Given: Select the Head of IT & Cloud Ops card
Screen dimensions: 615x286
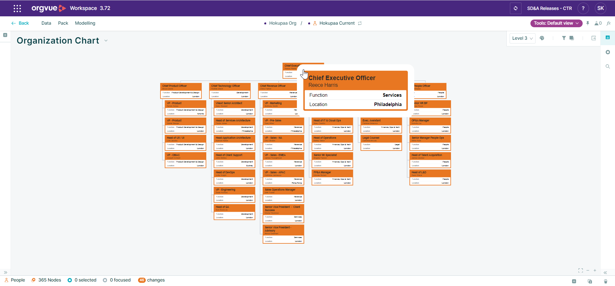Looking at the screenshot, I should 332,125.
